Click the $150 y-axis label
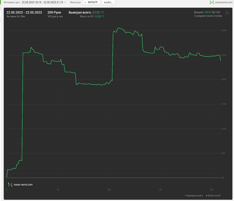Image resolution: width=234 pixels, height=201 pixels. tap(224, 104)
